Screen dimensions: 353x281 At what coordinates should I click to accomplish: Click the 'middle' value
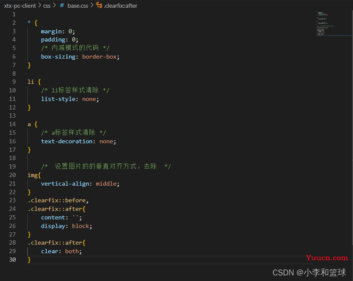coord(106,183)
